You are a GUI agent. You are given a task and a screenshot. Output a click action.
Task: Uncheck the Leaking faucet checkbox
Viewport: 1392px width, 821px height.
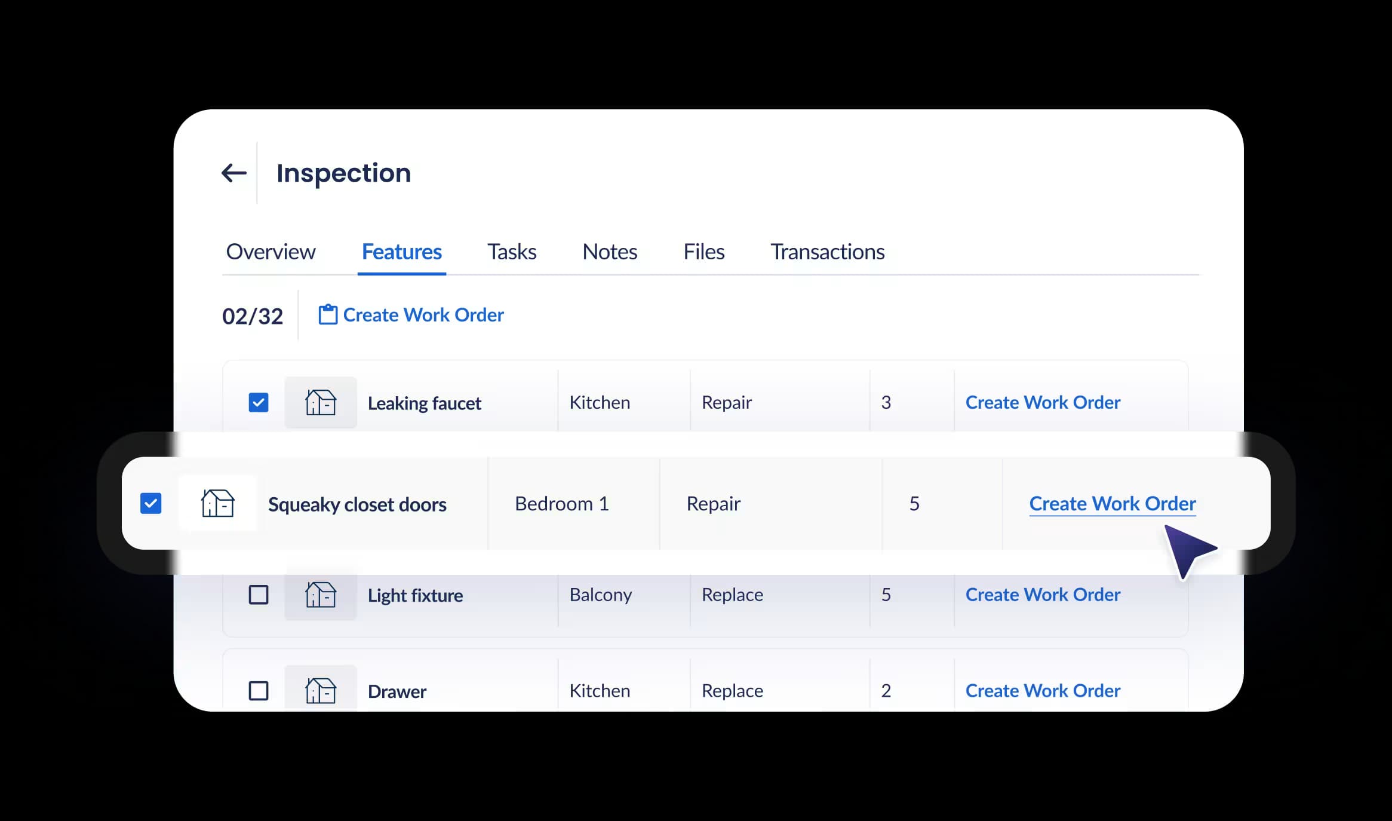pyautogui.click(x=259, y=402)
